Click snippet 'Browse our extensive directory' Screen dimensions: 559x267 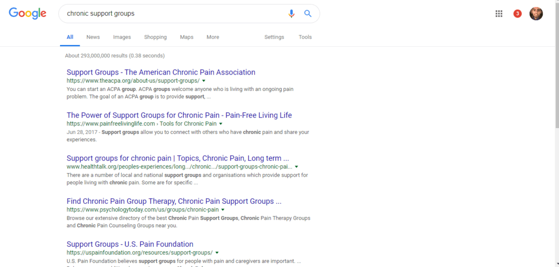(x=188, y=222)
